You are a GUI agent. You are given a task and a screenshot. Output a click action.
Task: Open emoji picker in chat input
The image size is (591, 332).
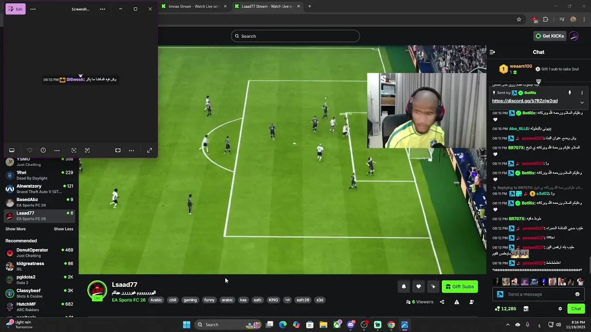577,294
